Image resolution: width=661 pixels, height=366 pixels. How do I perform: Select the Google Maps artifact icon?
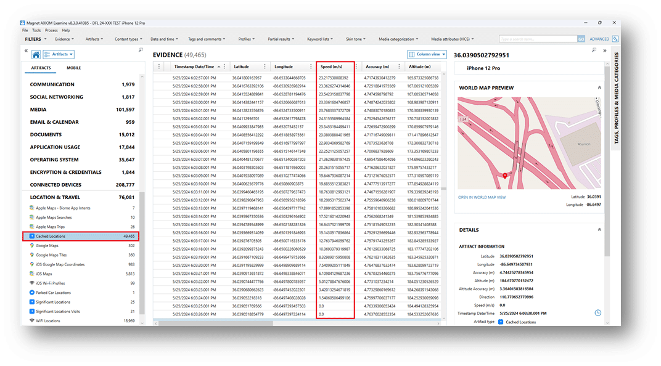pos(32,246)
